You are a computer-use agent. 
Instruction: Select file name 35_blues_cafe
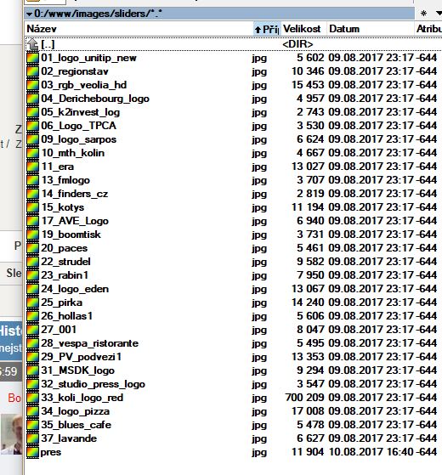pyautogui.click(x=76, y=425)
